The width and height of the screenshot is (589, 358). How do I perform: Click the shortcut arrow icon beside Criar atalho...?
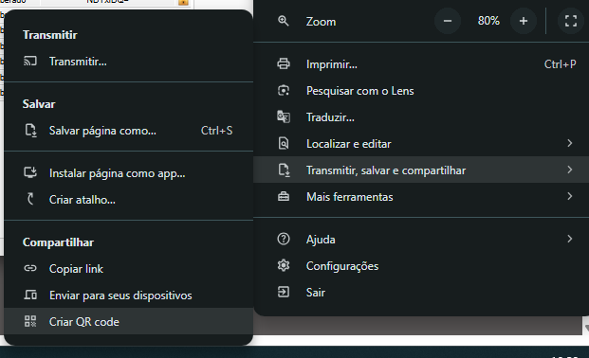click(30, 199)
